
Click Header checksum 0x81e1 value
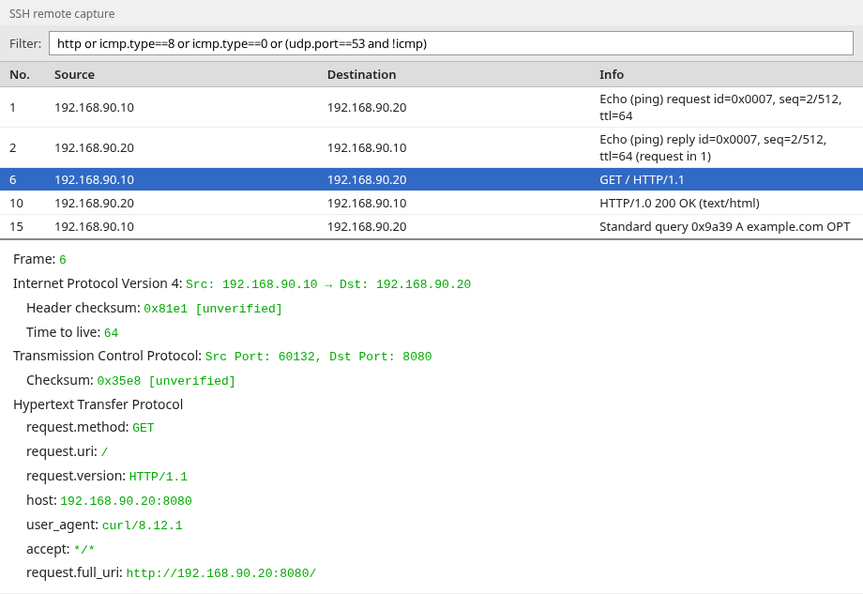click(213, 309)
